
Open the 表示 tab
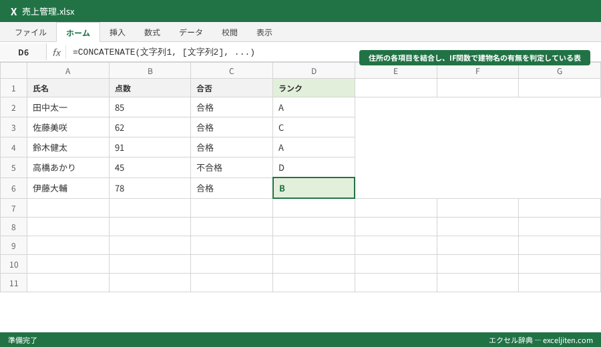tap(264, 33)
